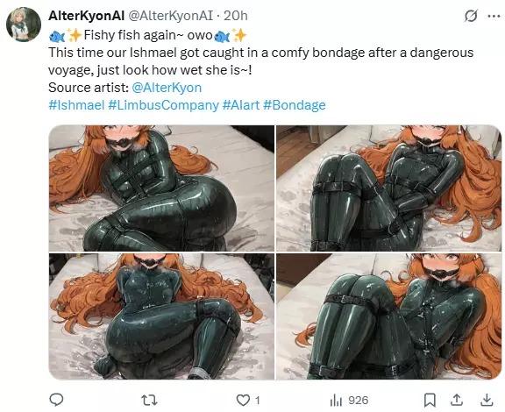This screenshot has width=505, height=412.
Task: Open the #AIart hashtag
Action: tap(241, 105)
